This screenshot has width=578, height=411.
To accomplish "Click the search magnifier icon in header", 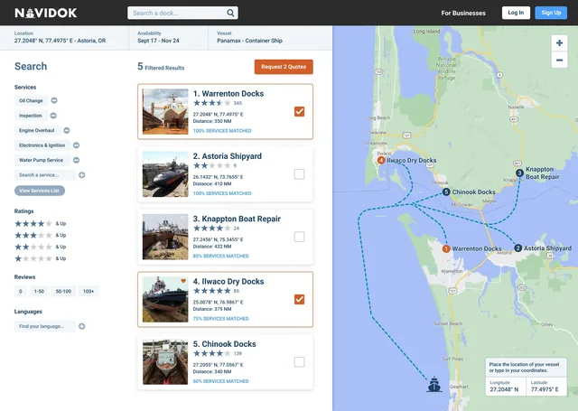I will 230,13.
